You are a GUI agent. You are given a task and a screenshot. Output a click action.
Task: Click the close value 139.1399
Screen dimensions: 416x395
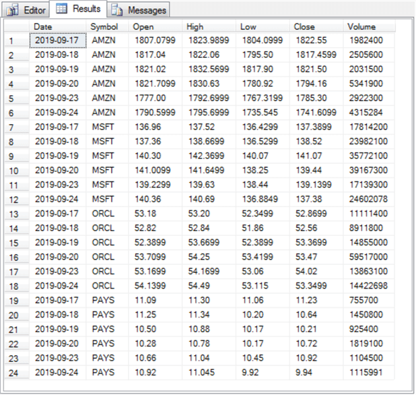click(316, 185)
